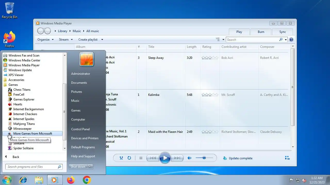Open Internet Explorer from taskbar
Screen dimensions: 330x185
(23, 180)
